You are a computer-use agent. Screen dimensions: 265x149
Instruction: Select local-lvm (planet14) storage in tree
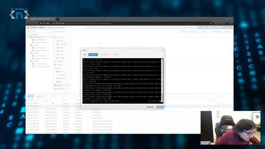(41, 42)
